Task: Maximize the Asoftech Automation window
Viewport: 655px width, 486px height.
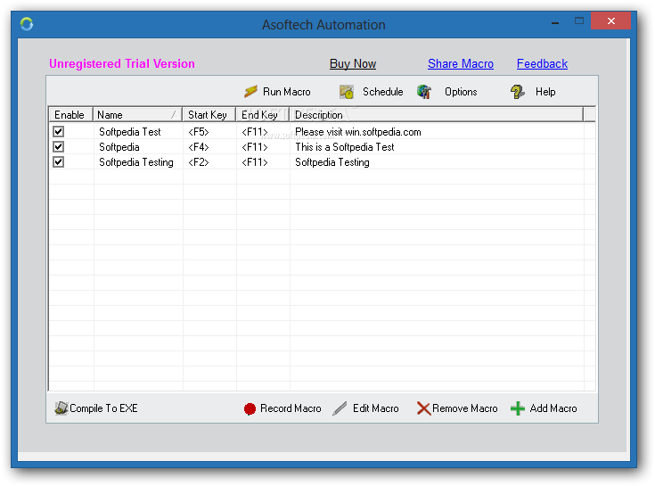Action: 579,21
